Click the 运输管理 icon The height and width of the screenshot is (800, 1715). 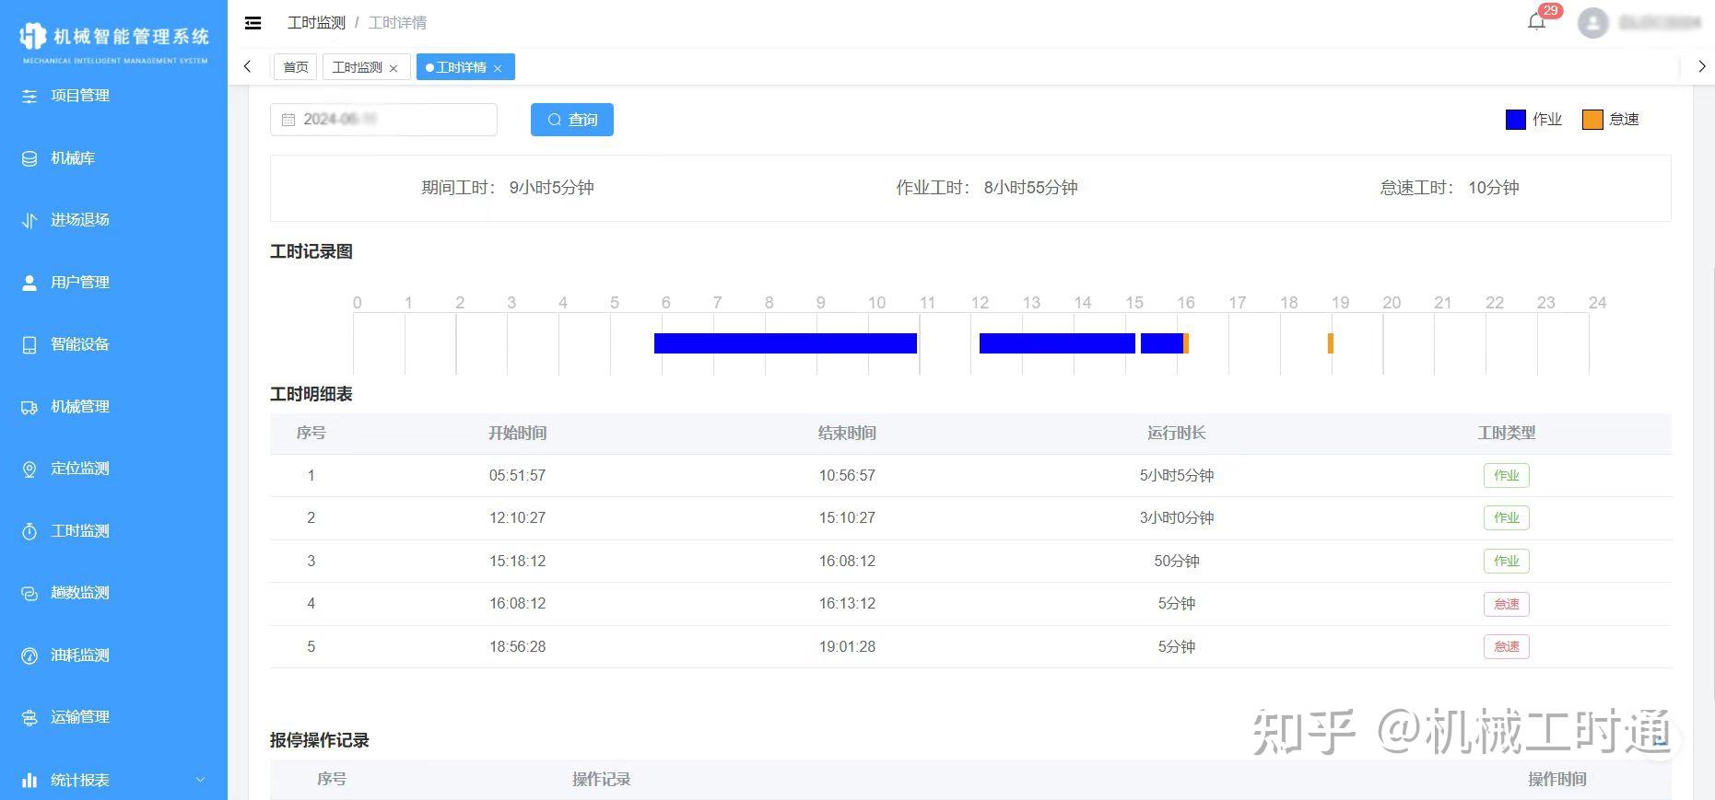29,718
